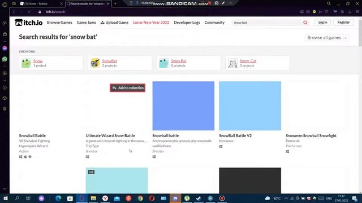Open a new browser tab

point(115,3)
